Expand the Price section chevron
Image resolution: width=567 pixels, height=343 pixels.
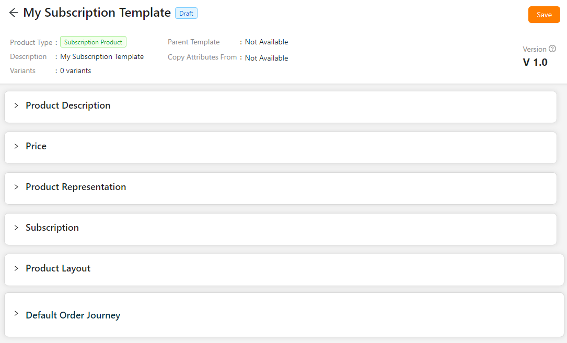tap(16, 146)
